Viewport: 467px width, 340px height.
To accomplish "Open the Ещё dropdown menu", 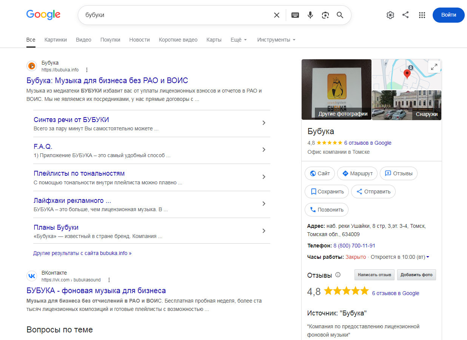I will point(239,40).
